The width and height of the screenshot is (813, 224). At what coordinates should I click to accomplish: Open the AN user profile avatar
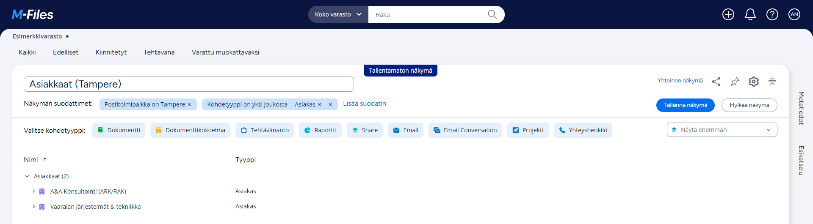[x=794, y=14]
